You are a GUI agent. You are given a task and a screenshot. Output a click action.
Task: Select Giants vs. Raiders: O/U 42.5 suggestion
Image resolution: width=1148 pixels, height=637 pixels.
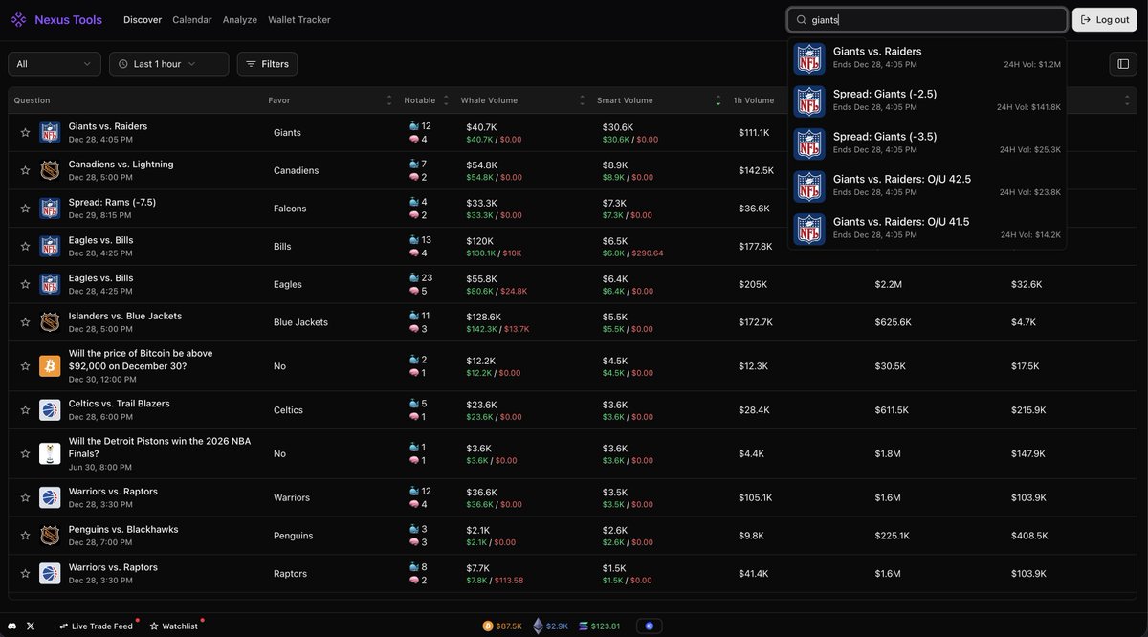(927, 186)
